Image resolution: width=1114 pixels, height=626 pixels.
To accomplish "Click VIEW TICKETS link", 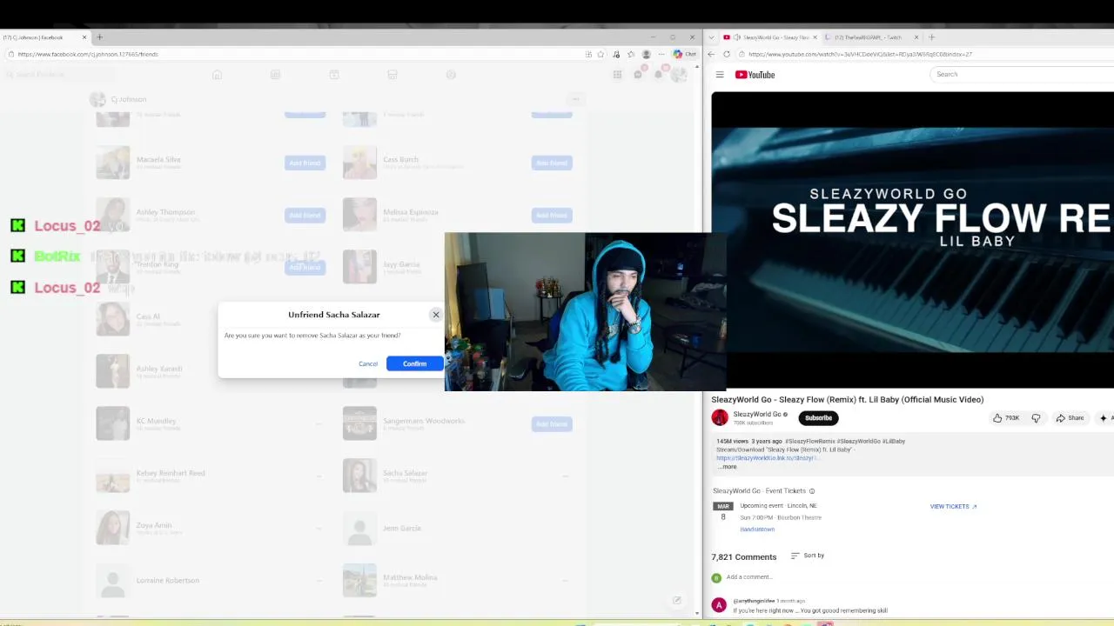I will pyautogui.click(x=953, y=506).
